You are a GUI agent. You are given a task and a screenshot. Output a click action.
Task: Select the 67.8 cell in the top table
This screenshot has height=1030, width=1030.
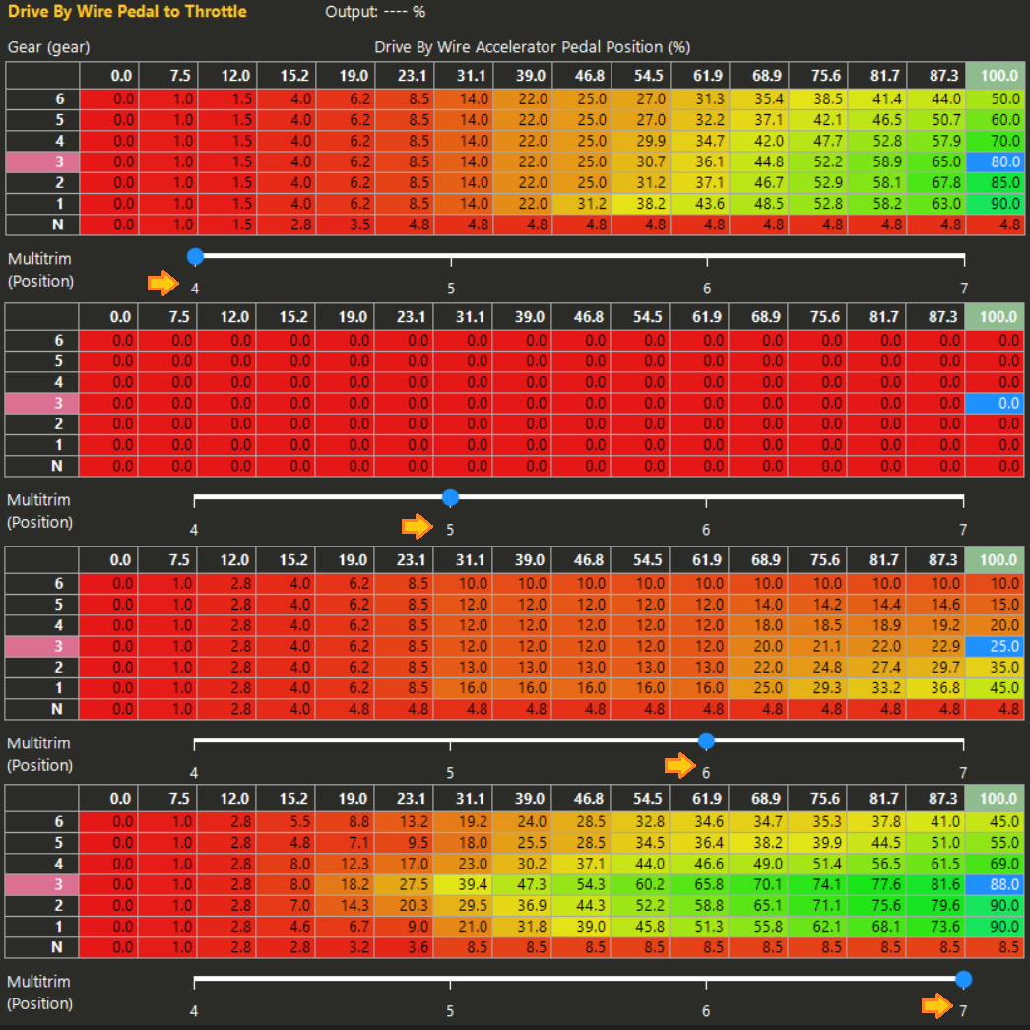tap(936, 183)
